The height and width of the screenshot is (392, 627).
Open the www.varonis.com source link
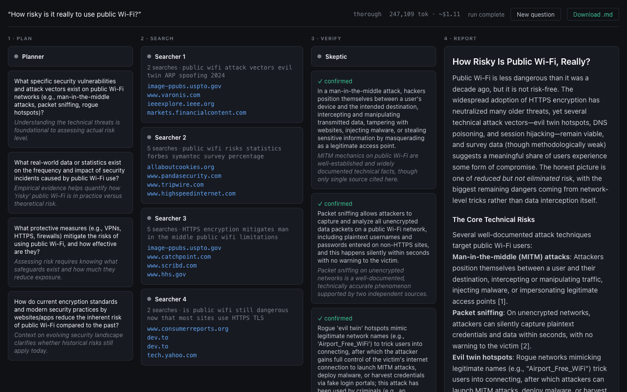pos(173,95)
